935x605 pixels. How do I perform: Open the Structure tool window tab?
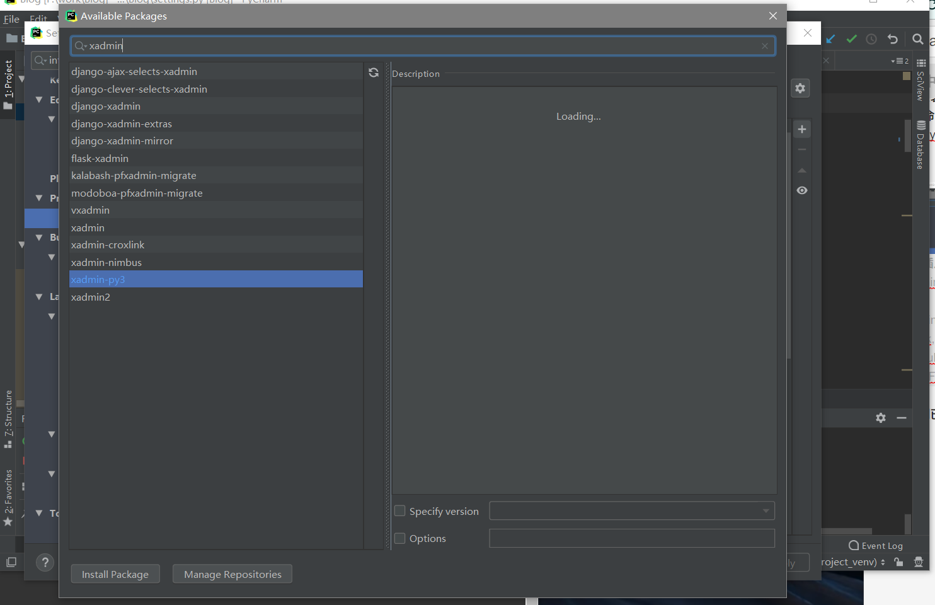(8, 418)
